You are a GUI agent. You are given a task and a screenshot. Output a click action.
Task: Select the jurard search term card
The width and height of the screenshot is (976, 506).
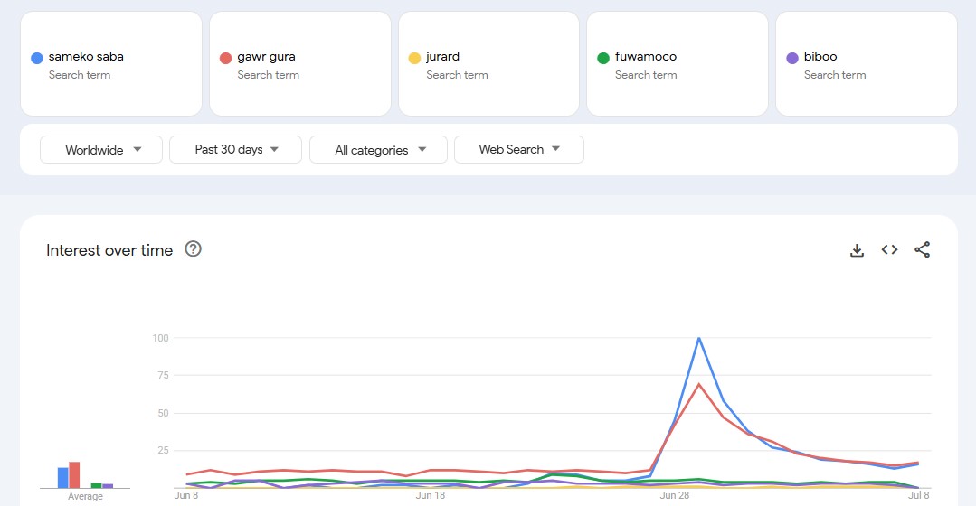(x=488, y=64)
